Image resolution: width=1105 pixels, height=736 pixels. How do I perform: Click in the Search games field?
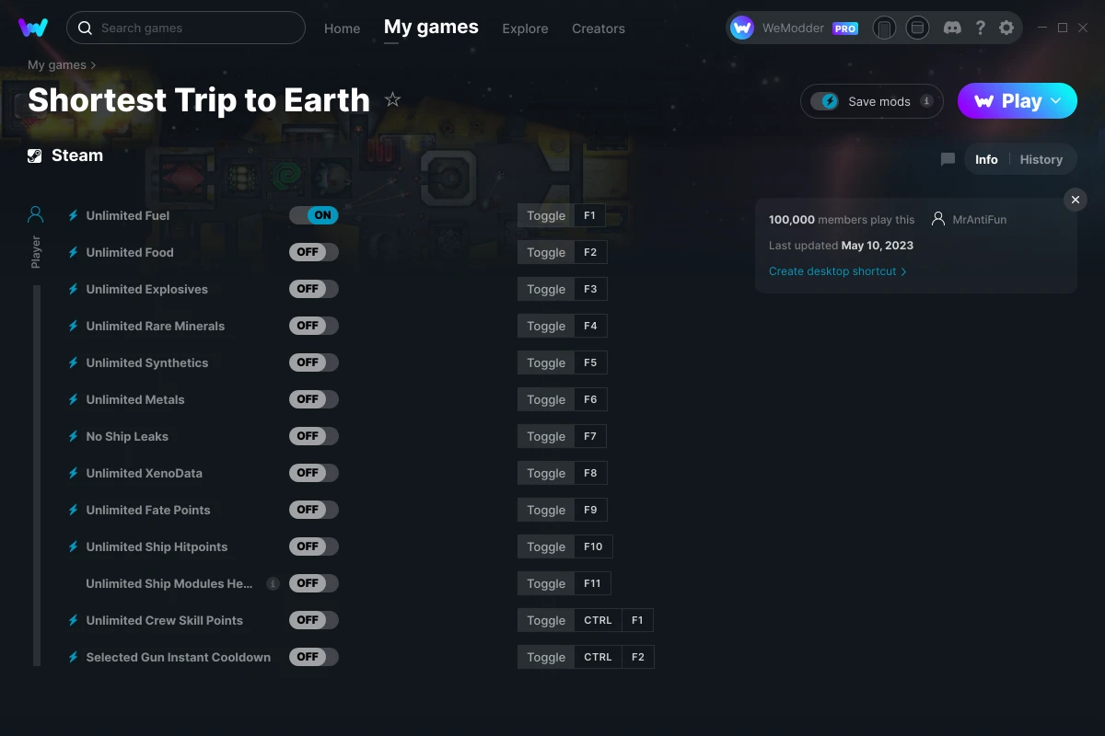(186, 28)
